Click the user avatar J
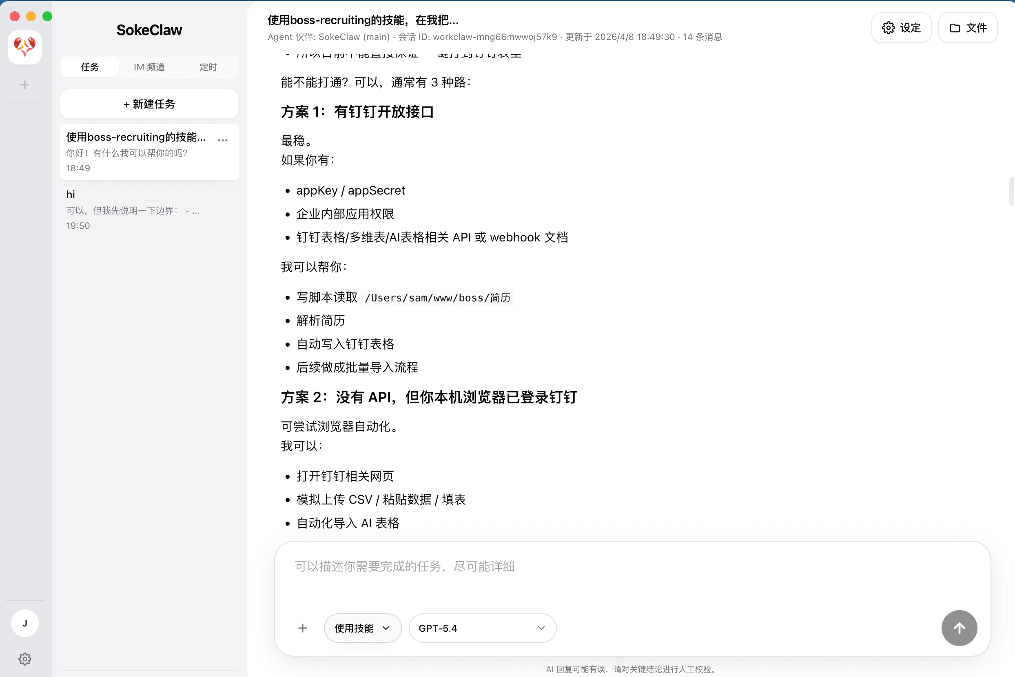Viewport: 1015px width, 677px height. point(24,623)
